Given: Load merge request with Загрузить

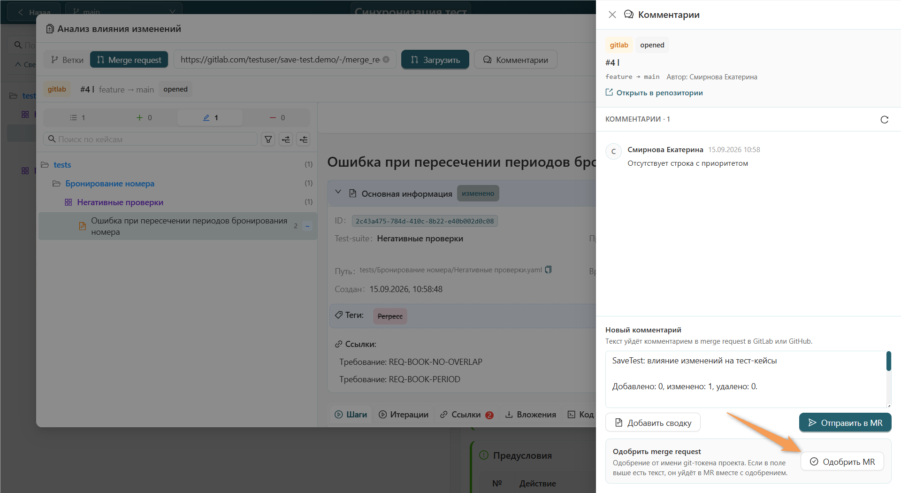Looking at the screenshot, I should click(435, 60).
